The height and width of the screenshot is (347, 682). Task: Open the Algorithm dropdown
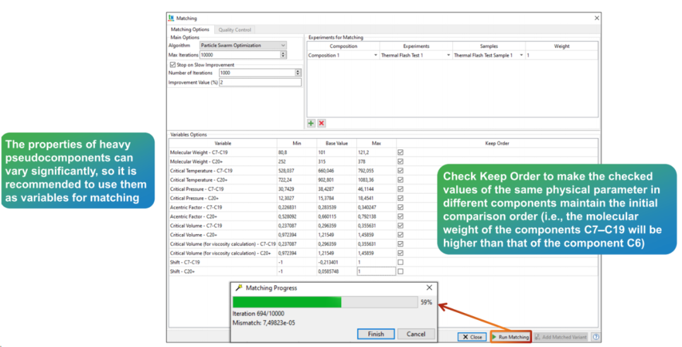coord(242,45)
